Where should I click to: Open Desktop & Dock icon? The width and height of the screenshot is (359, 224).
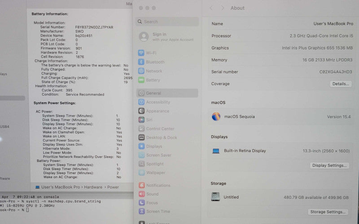tap(141, 137)
